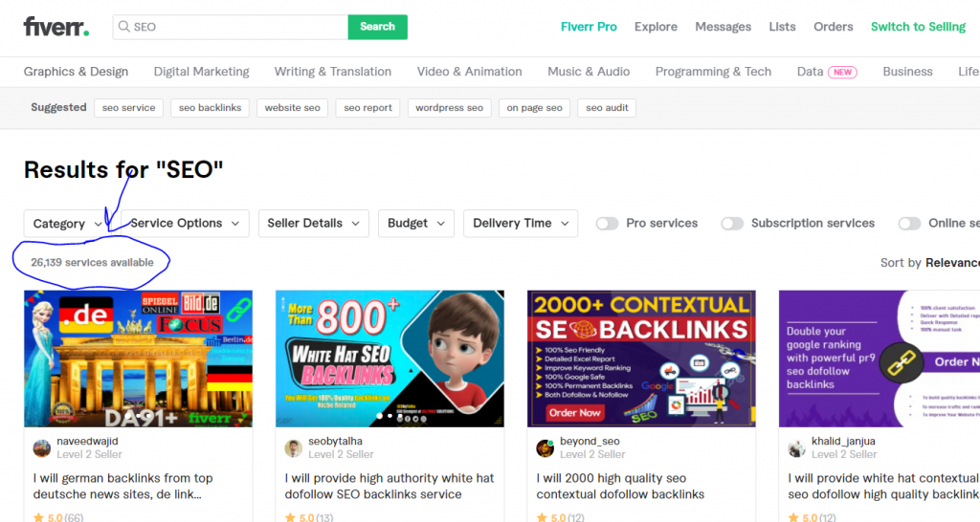The image size is (980, 522).
Task: Expand the Seller Details filter
Action: coord(313,223)
